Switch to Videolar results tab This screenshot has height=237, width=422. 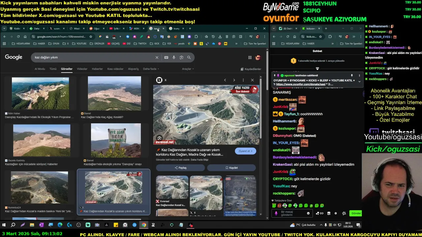(82, 69)
